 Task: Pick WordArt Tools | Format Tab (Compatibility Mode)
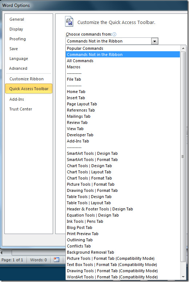click(x=123, y=277)
